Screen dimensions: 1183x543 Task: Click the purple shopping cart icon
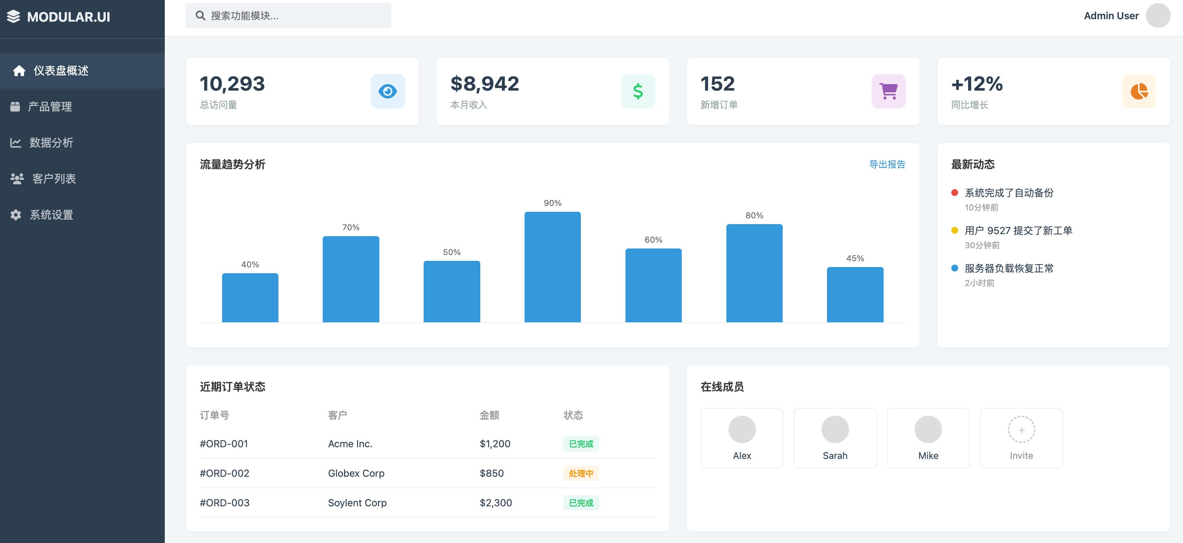888,91
